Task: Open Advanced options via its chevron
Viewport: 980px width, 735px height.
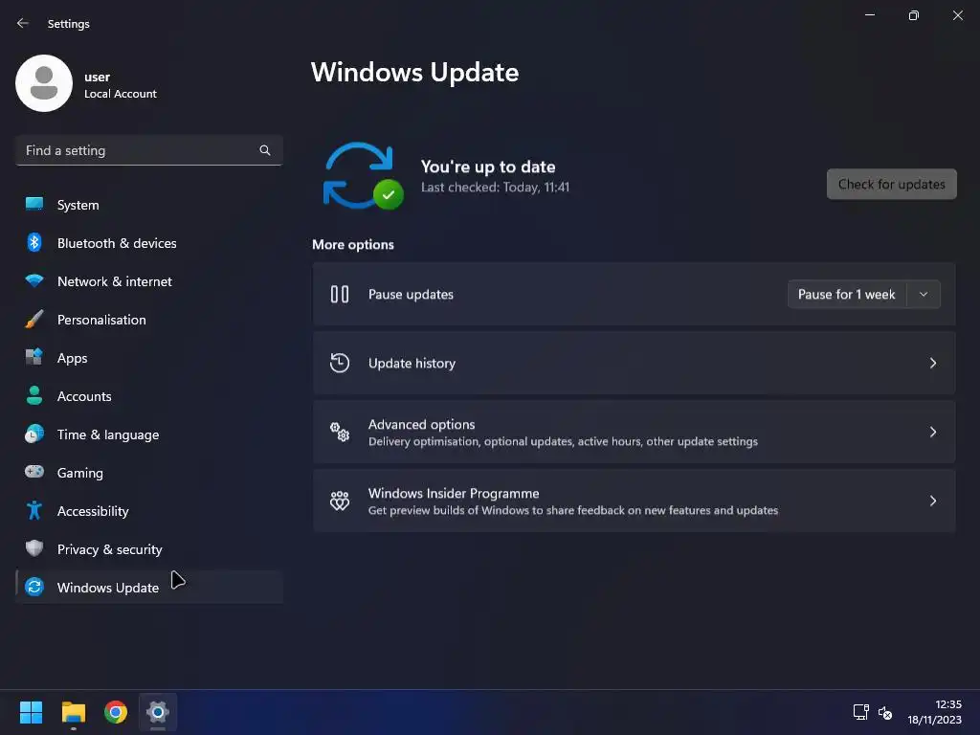Action: pyautogui.click(x=932, y=432)
